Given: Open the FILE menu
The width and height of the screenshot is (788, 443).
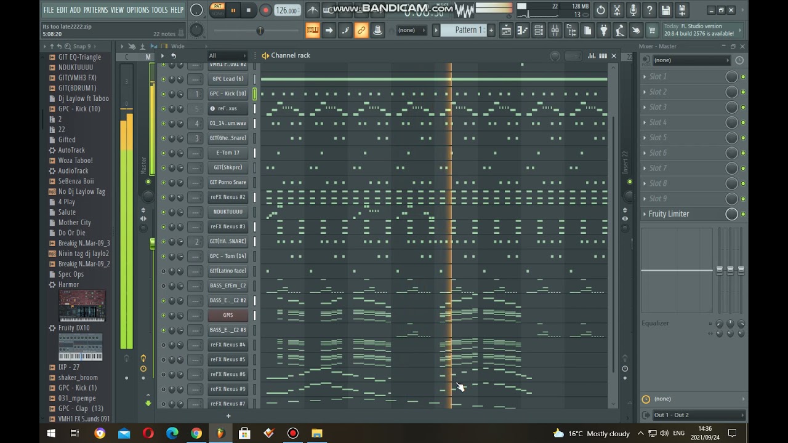Looking at the screenshot, I should tap(49, 10).
